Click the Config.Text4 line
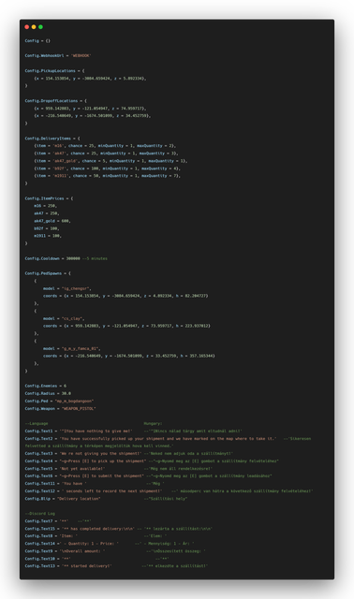The width and height of the screenshot is (354, 599). pyautogui.click(x=152, y=461)
